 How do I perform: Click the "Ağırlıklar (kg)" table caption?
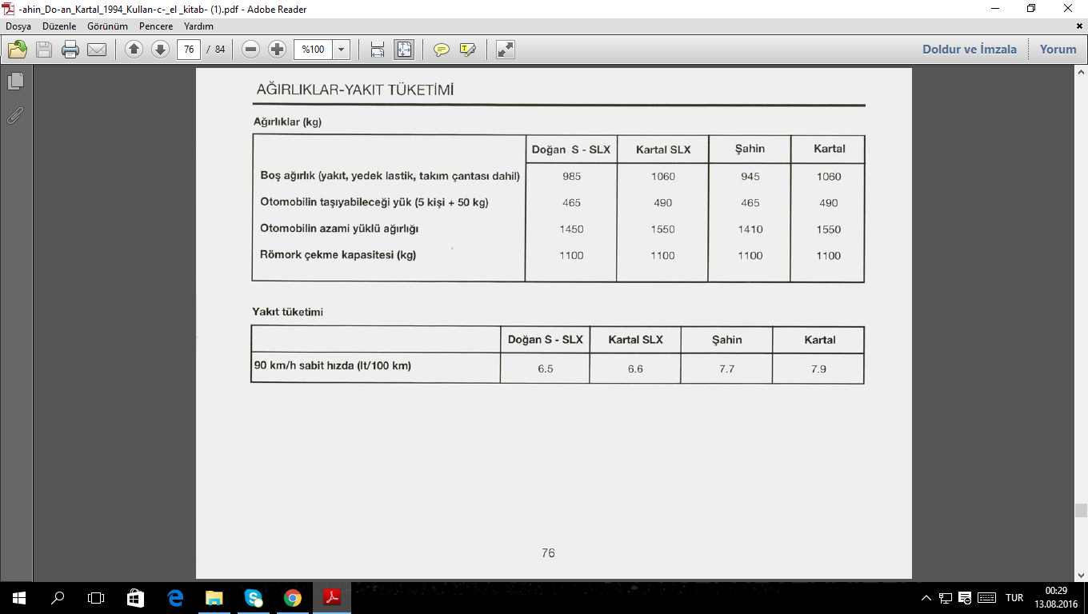[x=287, y=122]
